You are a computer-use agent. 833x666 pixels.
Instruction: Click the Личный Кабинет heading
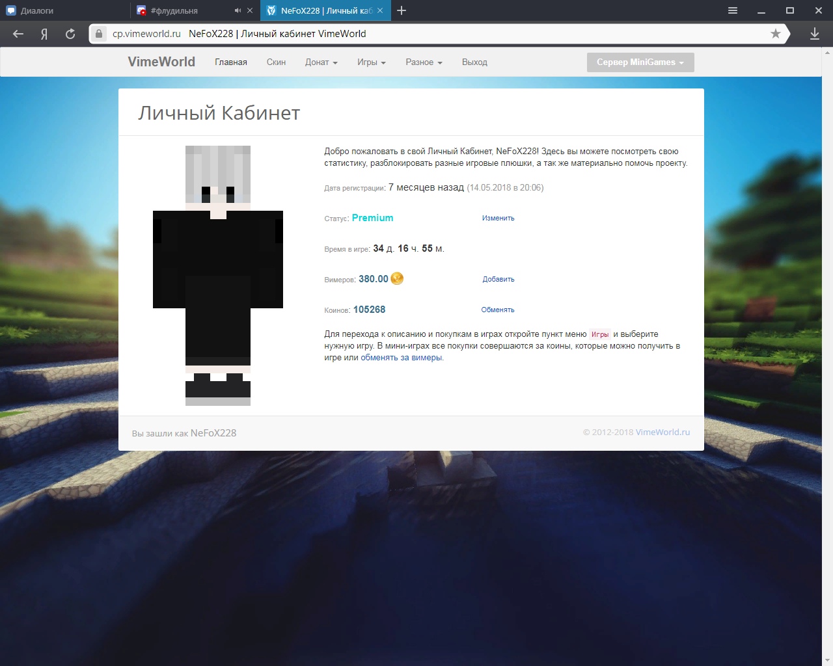[x=219, y=113]
